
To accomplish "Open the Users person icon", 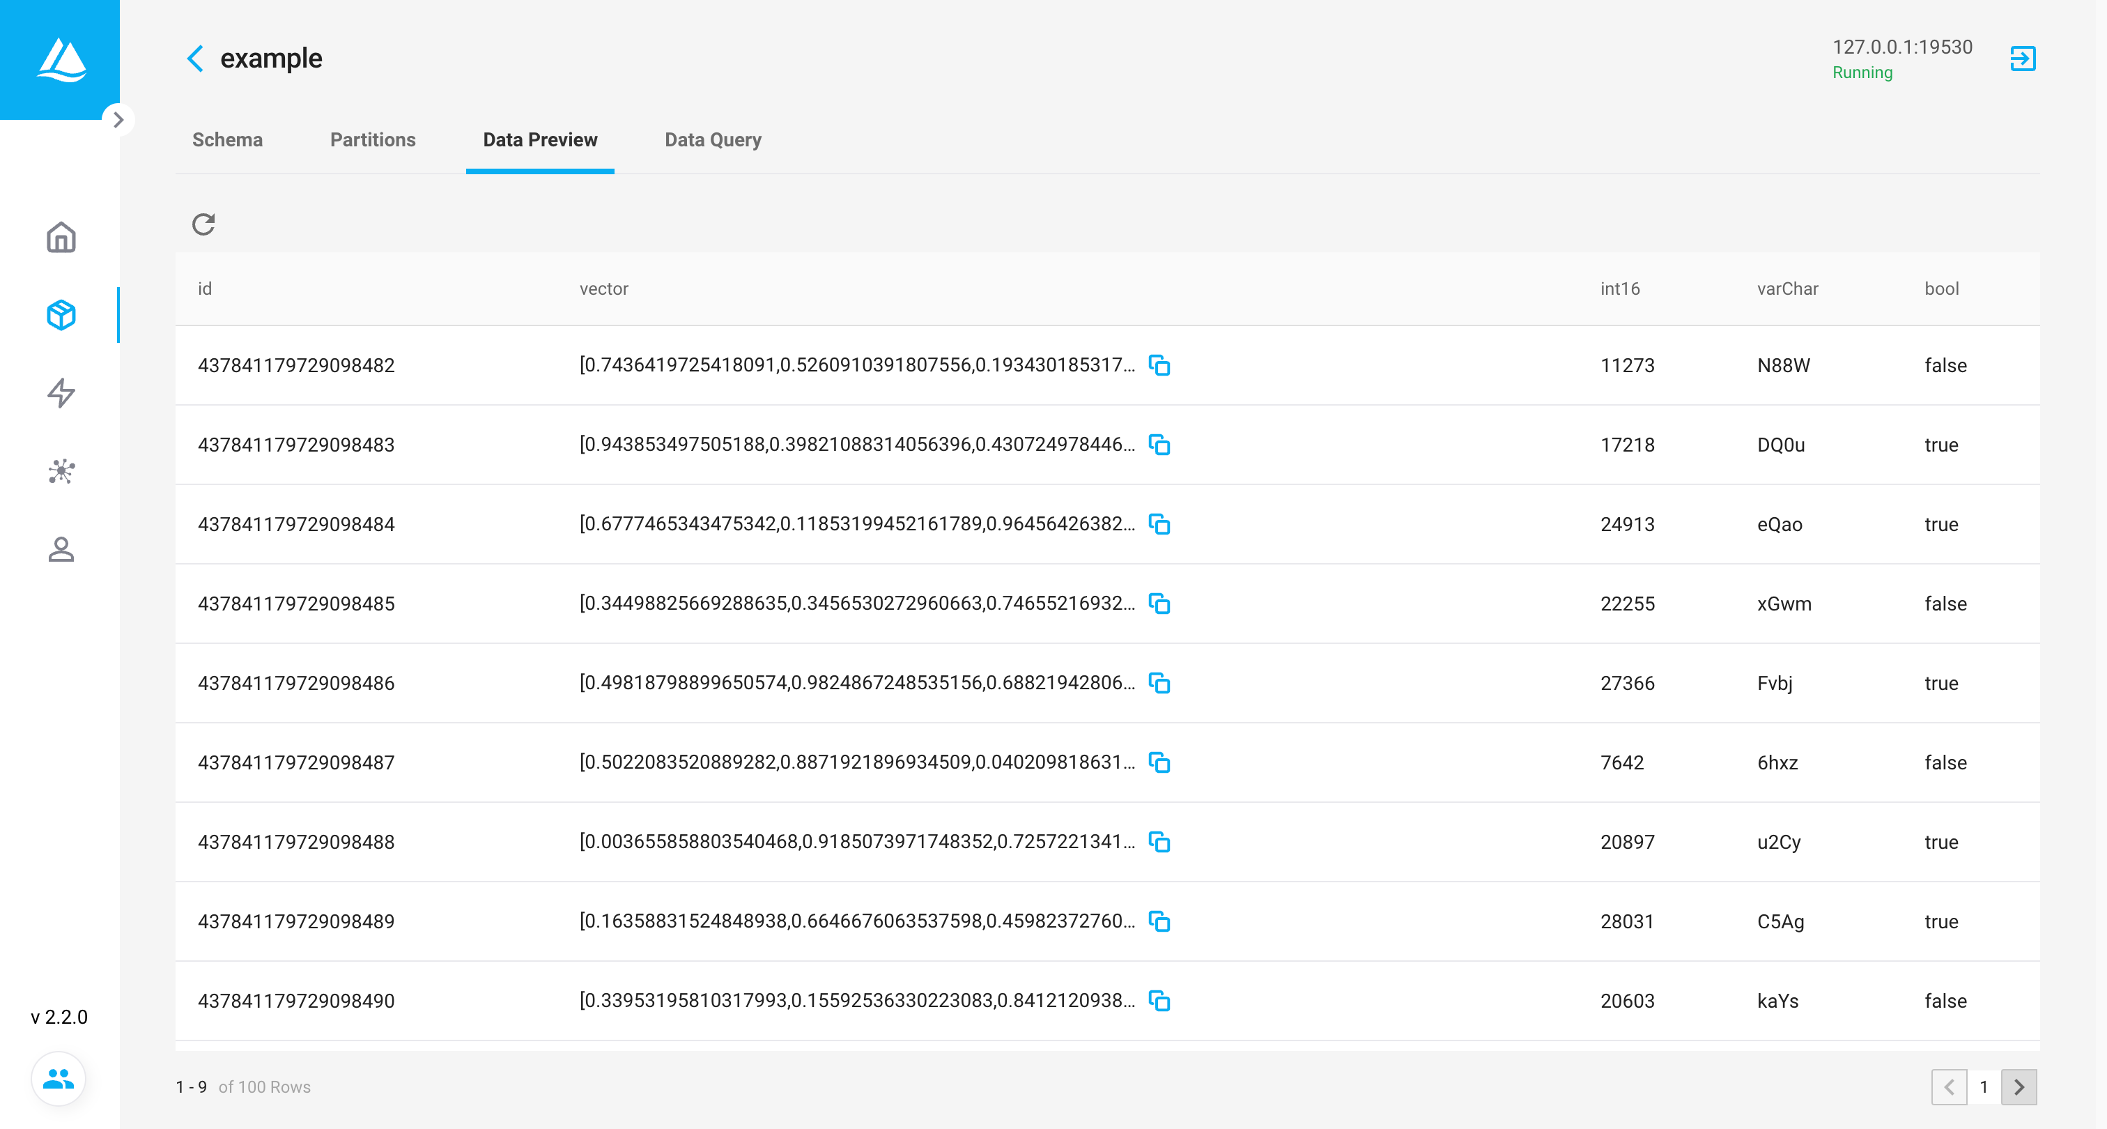I will pos(61,549).
